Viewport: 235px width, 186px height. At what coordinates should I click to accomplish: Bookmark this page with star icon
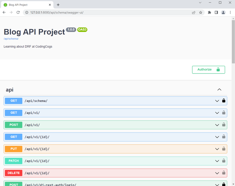(201, 13)
